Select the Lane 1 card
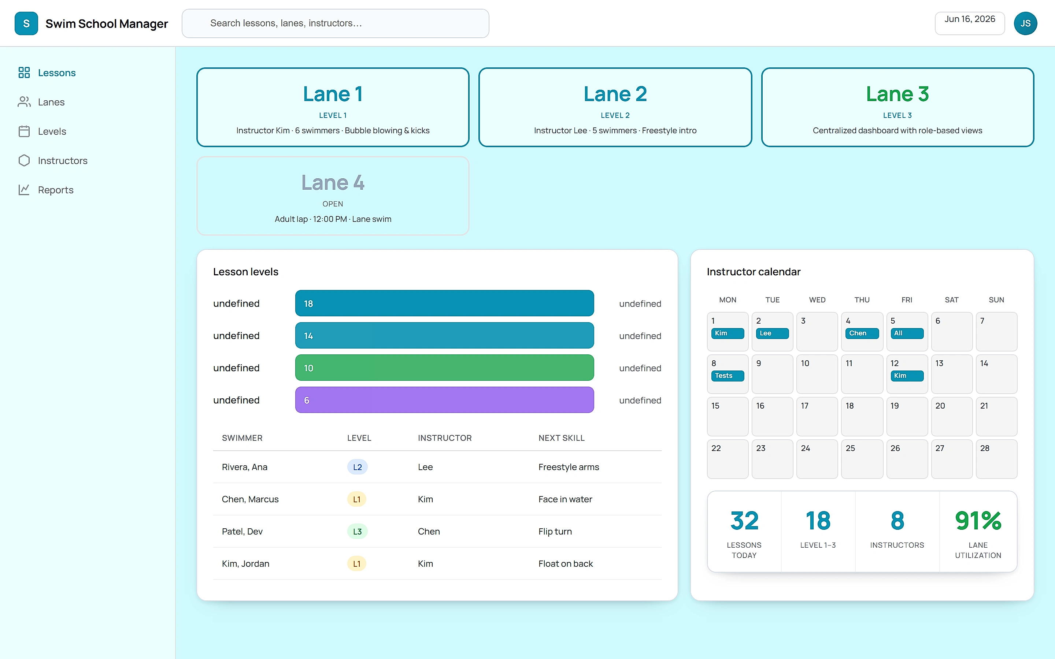The height and width of the screenshot is (659, 1055). [x=333, y=107]
